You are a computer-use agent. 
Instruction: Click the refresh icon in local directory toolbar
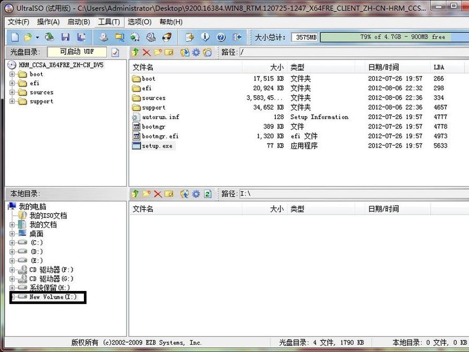[208, 194]
